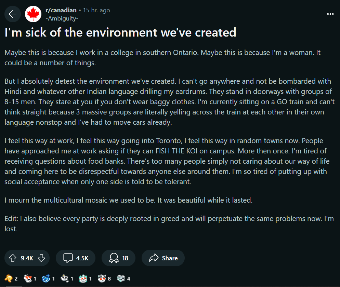Screen dimensions: 340x287
Task: Downvote the post
Action: pyautogui.click(x=41, y=258)
